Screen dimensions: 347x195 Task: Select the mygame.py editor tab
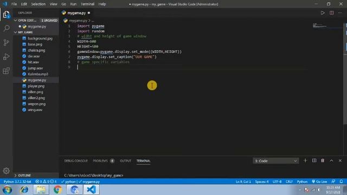click(76, 13)
